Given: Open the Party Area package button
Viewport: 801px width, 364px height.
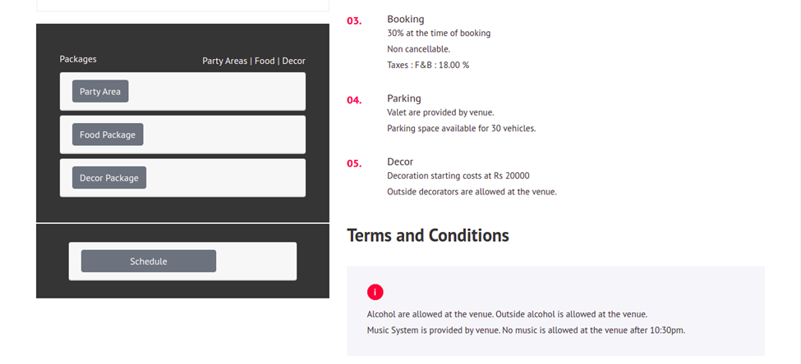Looking at the screenshot, I should (100, 91).
